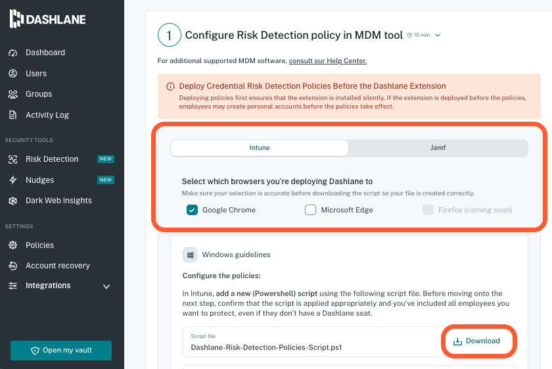The width and height of the screenshot is (552, 369).
Task: Click the Groups people icon
Action: [13, 94]
